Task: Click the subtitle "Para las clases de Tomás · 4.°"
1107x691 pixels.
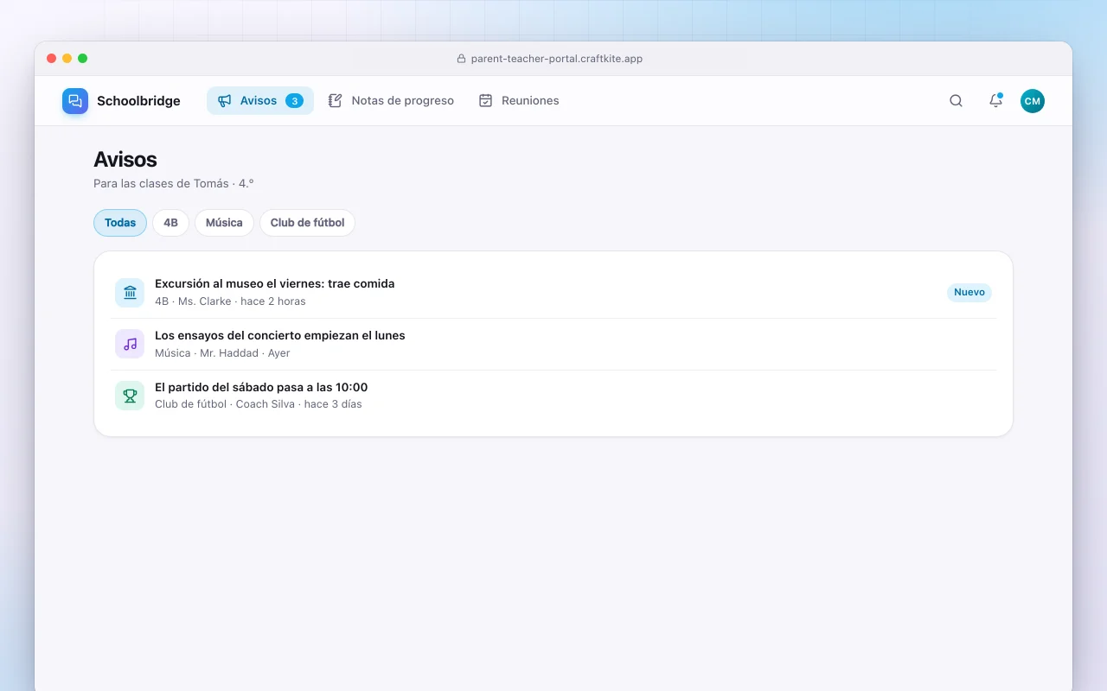Action: (174, 183)
